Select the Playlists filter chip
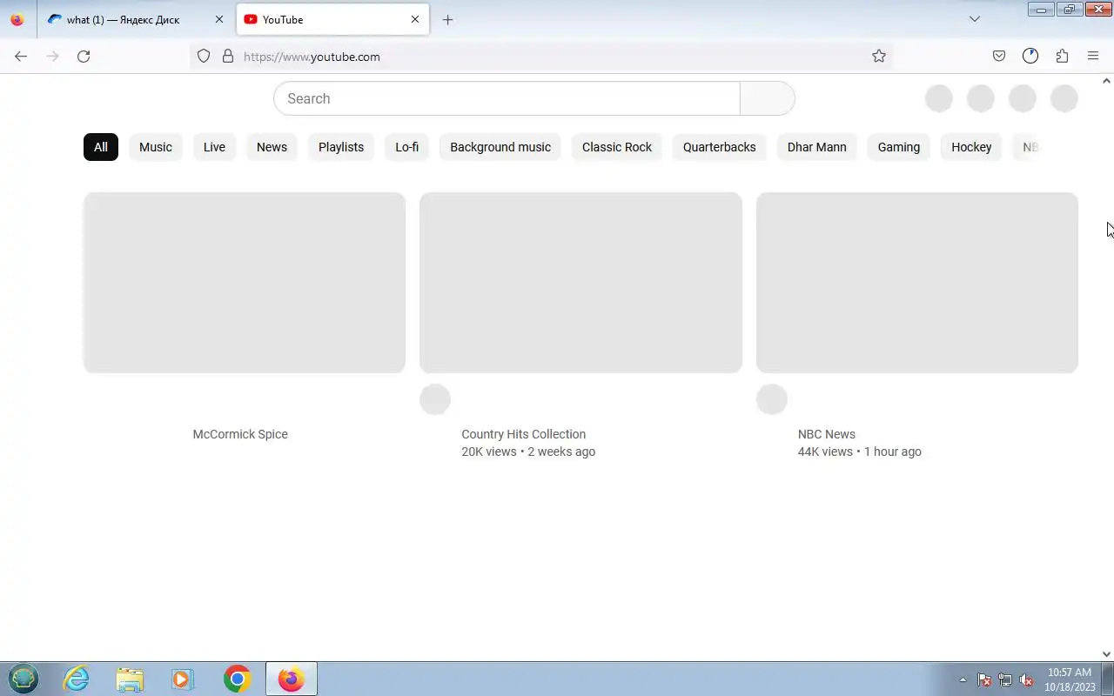The width and height of the screenshot is (1114, 696). [x=341, y=147]
